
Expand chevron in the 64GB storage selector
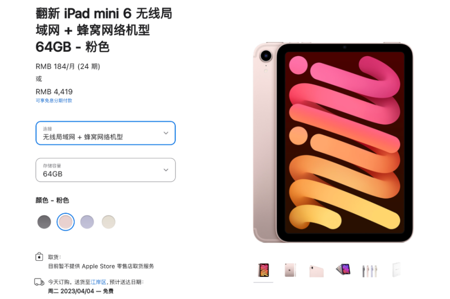coord(166,170)
